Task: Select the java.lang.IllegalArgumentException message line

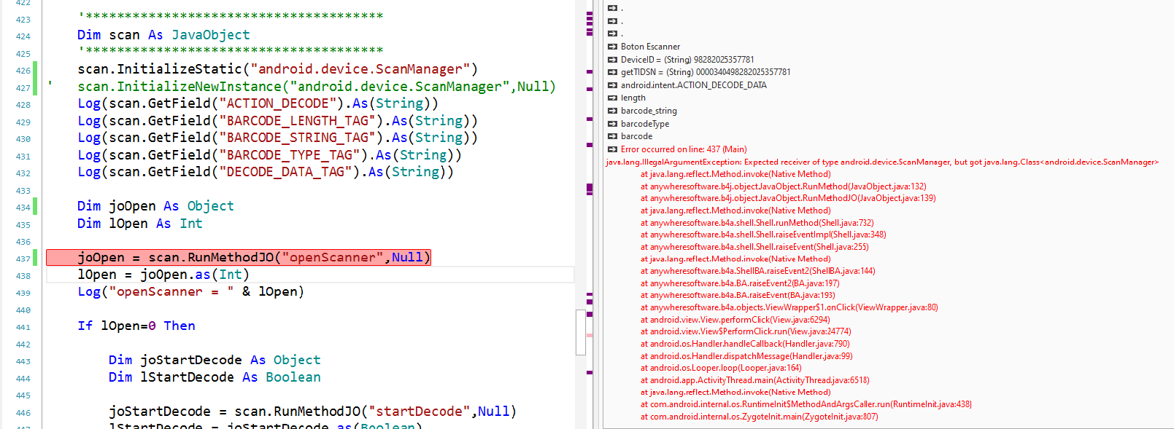Action: 882,162
